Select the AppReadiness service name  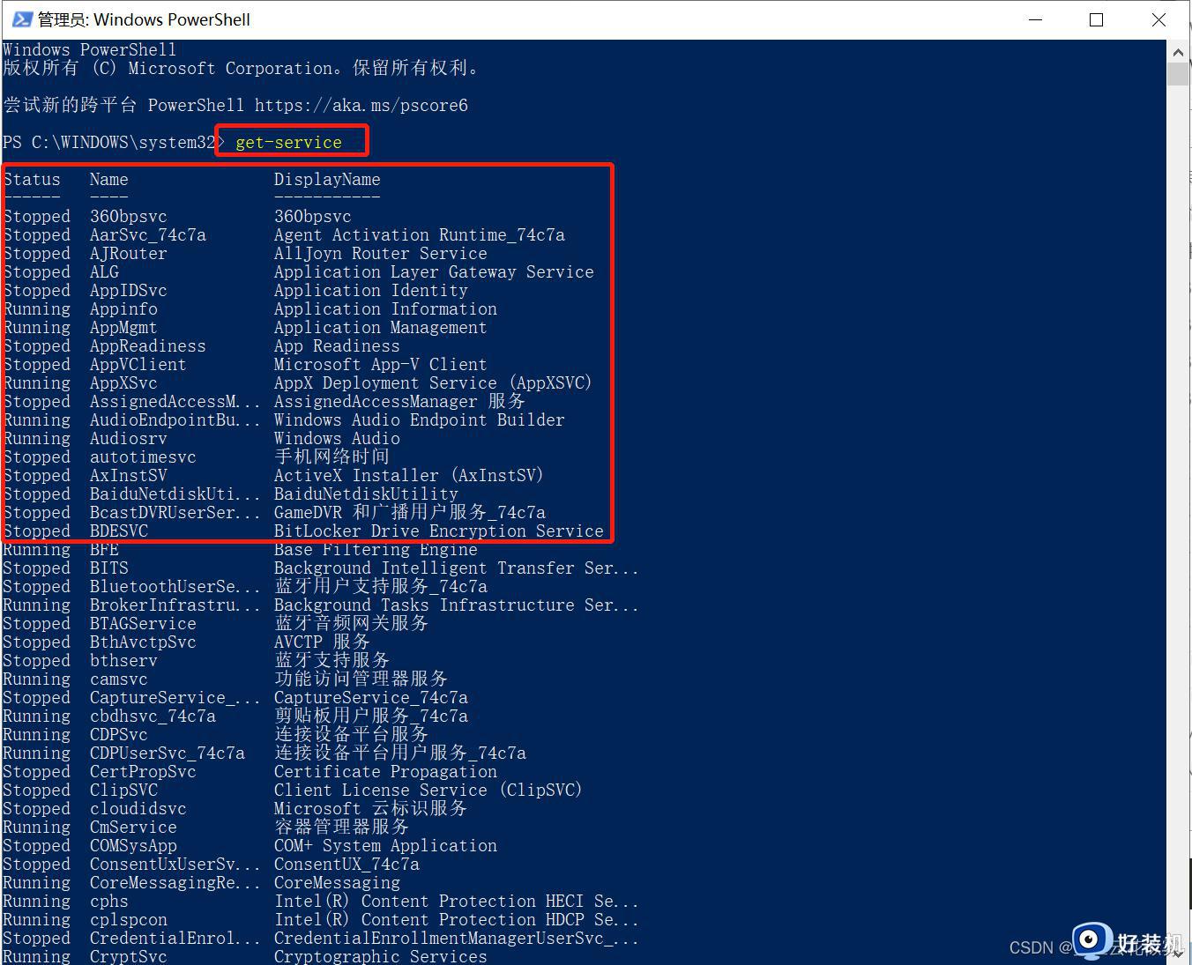(x=148, y=346)
